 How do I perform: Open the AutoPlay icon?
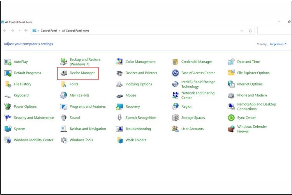(8, 62)
